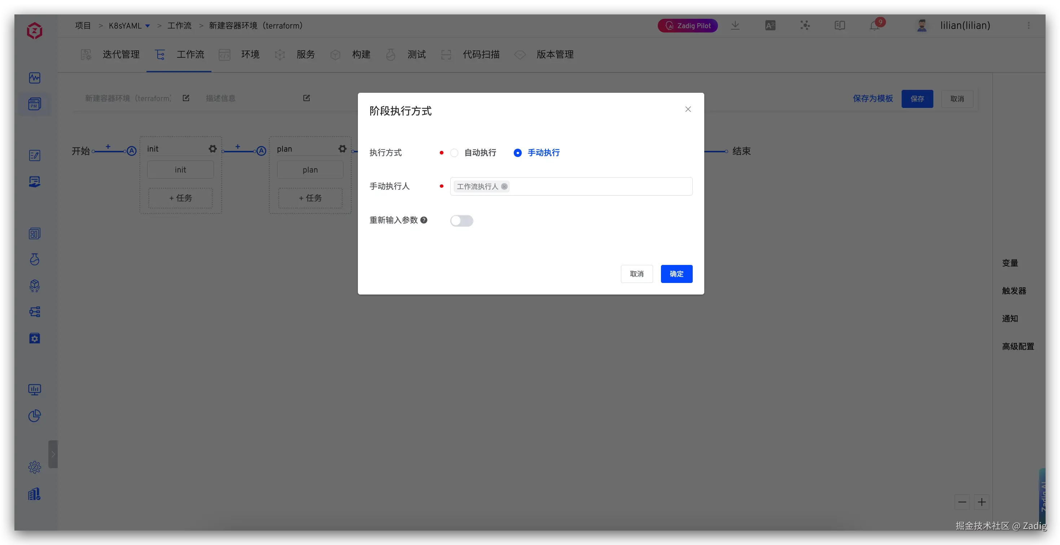Open the plan stage gear settings
The width and height of the screenshot is (1060, 545).
click(342, 149)
